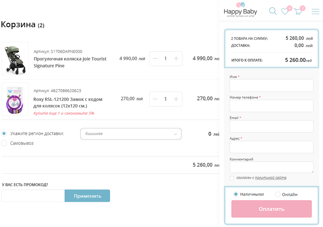Choose 'Наличными' cash payment
323x227 pixels.
point(236,194)
